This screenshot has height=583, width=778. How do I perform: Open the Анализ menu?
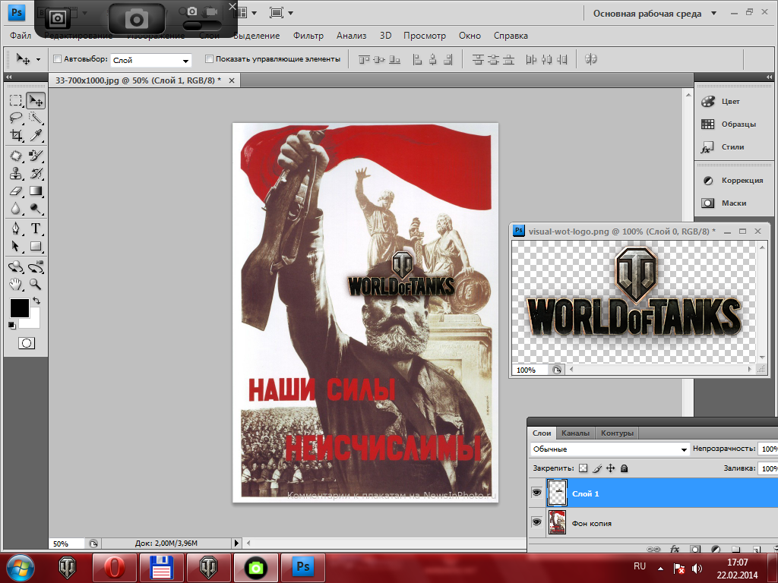point(351,36)
